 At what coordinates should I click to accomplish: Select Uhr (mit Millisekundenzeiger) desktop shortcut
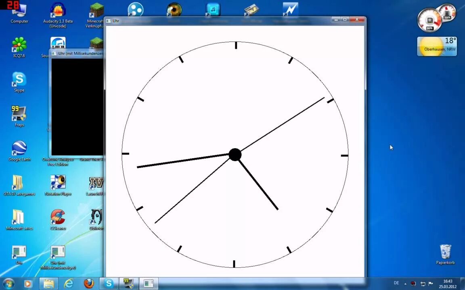point(58,257)
